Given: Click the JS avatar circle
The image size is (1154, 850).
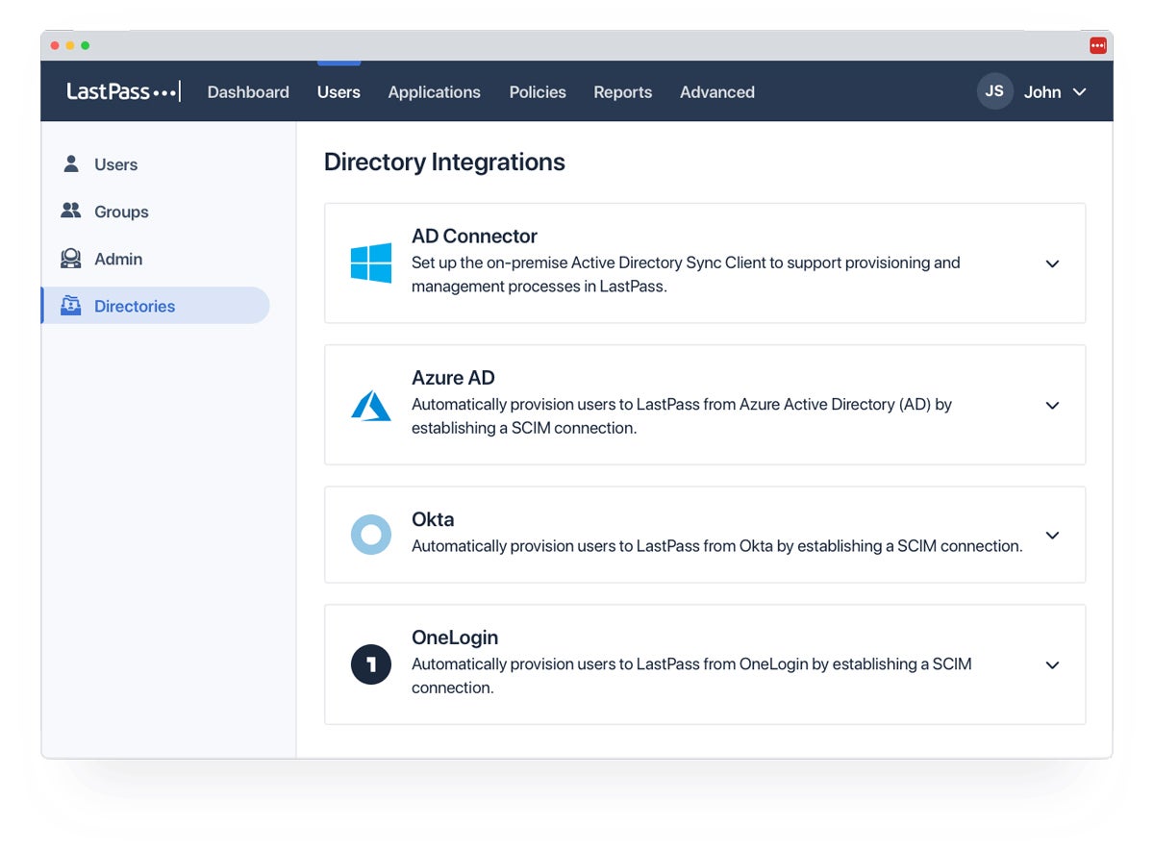Looking at the screenshot, I should (994, 91).
